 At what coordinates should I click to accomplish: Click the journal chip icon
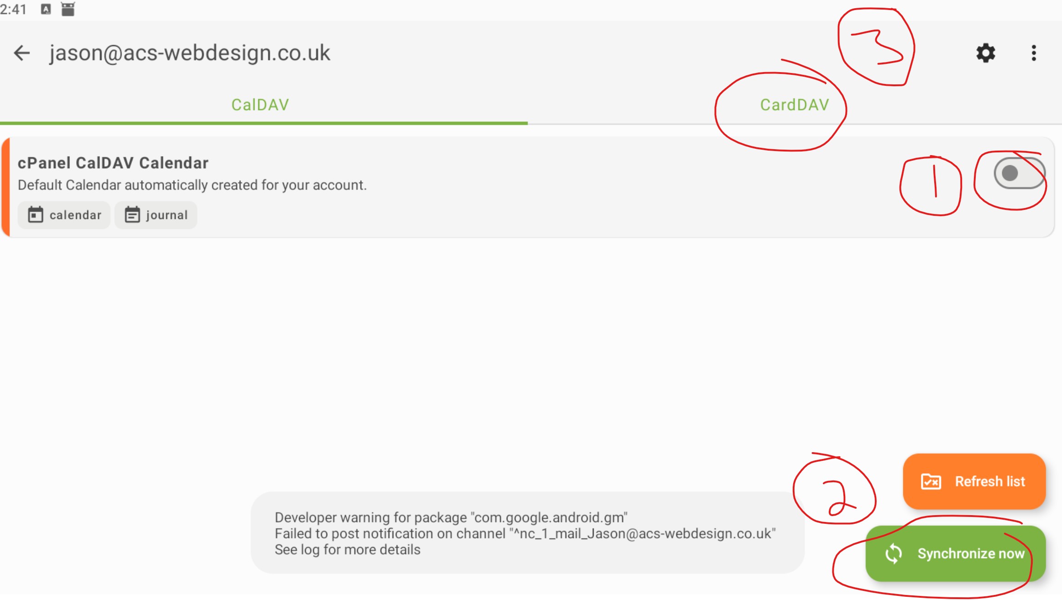pos(132,214)
